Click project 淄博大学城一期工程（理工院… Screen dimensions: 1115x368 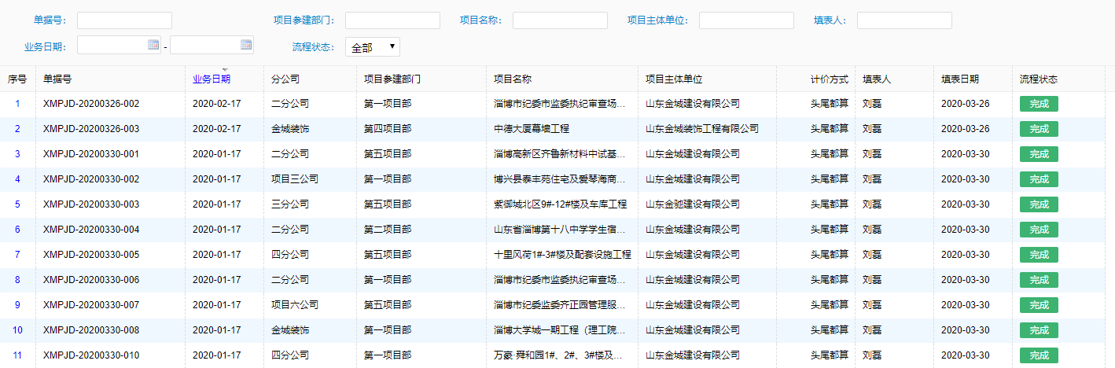(x=560, y=330)
